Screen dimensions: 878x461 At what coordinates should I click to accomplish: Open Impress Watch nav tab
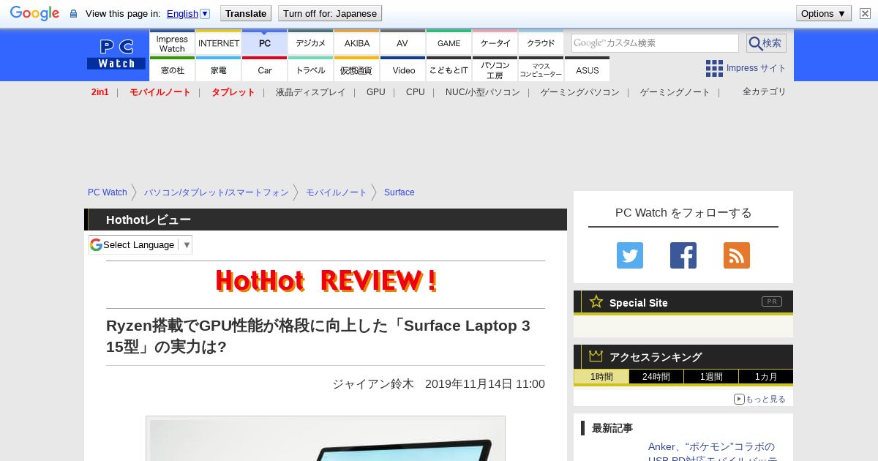click(172, 43)
